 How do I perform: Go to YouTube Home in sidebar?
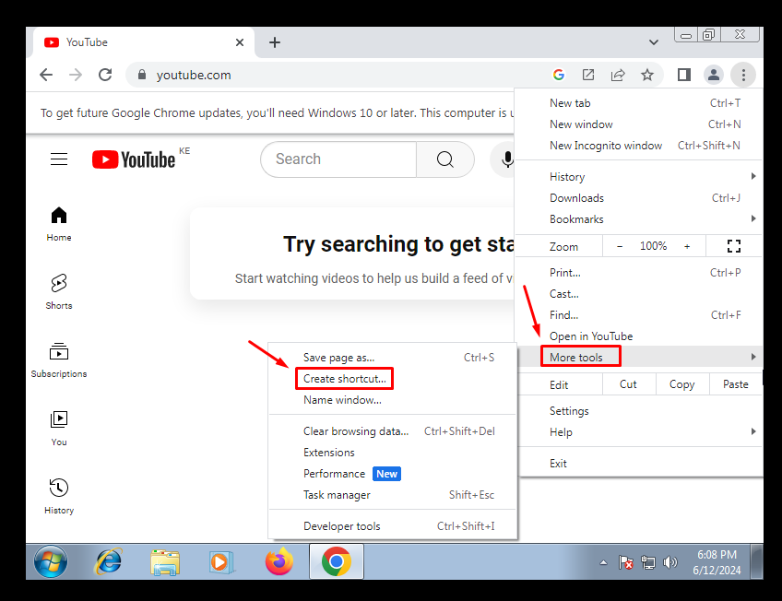pos(59,224)
